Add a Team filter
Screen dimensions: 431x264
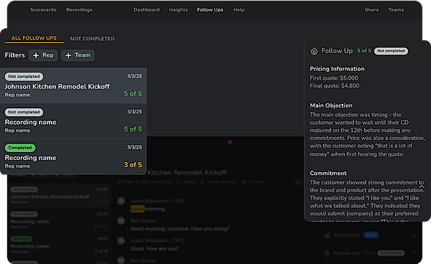pos(77,55)
